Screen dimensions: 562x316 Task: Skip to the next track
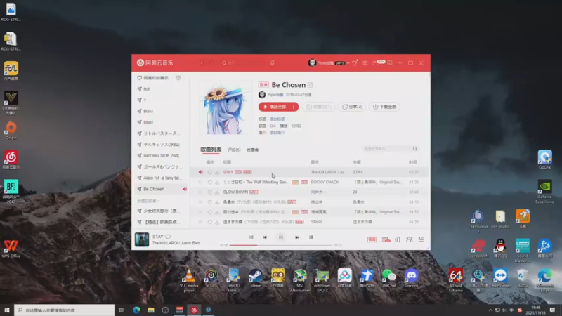coord(296,237)
